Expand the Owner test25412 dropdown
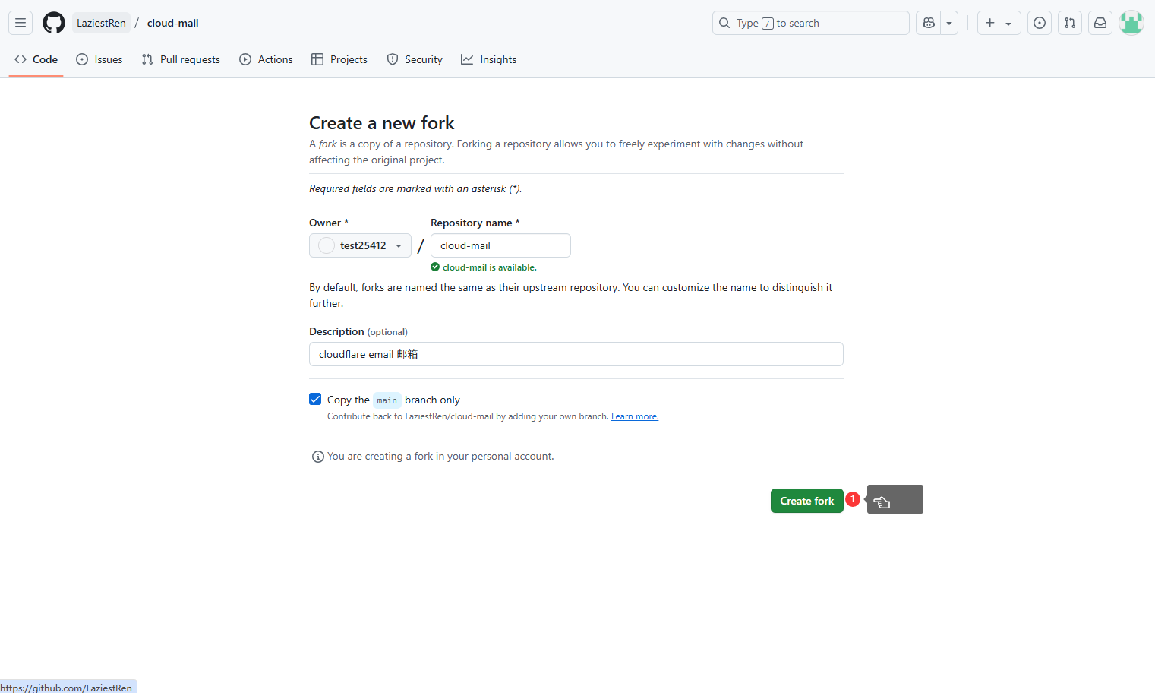Image resolution: width=1155 pixels, height=693 pixels. (x=360, y=245)
